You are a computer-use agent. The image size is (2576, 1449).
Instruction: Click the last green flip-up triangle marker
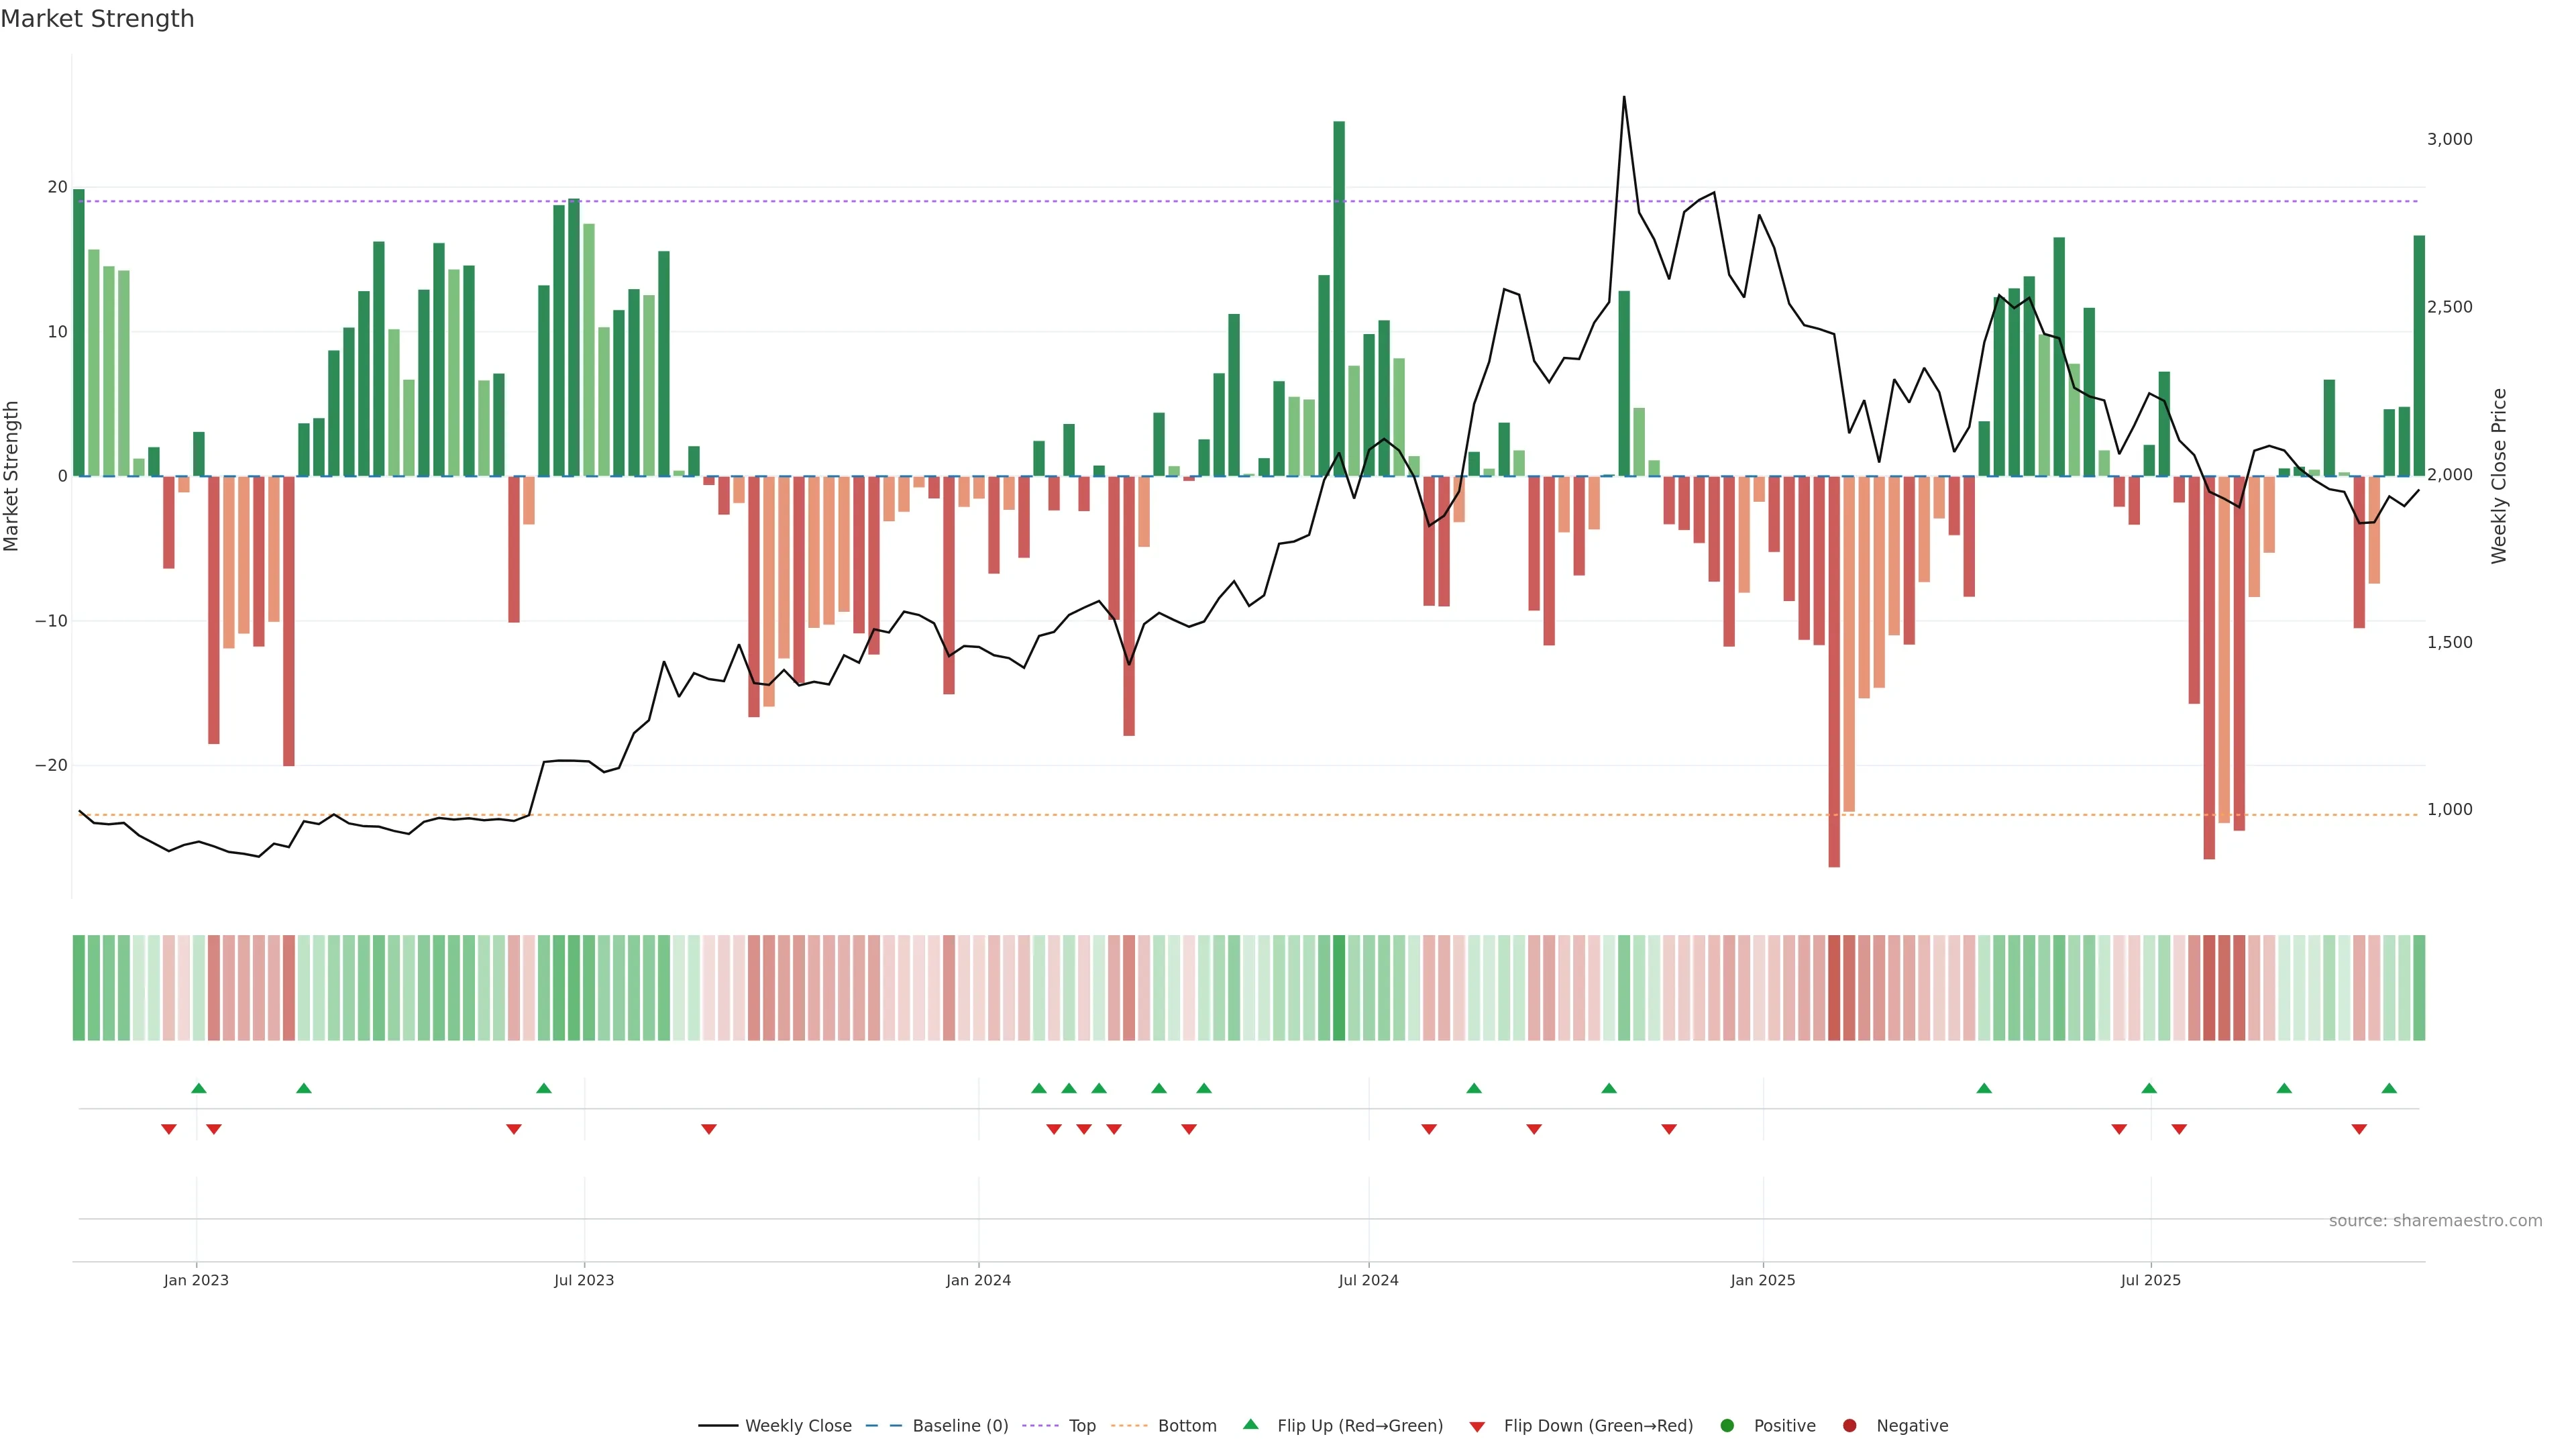[x=2389, y=1088]
